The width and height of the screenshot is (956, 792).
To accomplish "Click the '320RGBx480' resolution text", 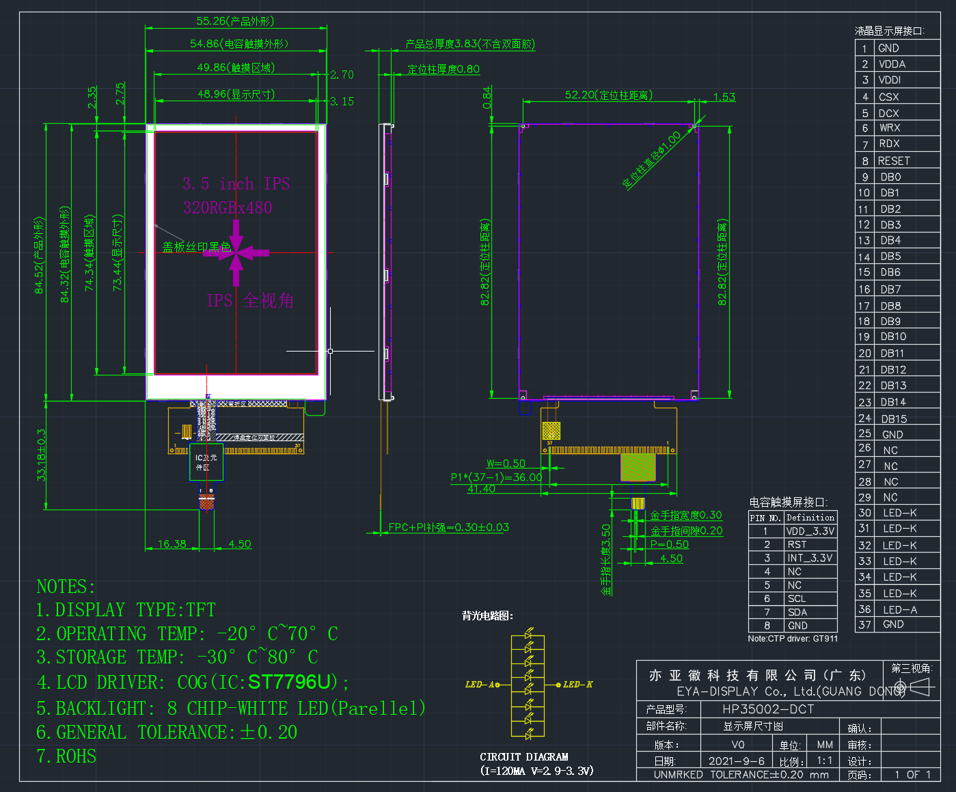I will [227, 207].
